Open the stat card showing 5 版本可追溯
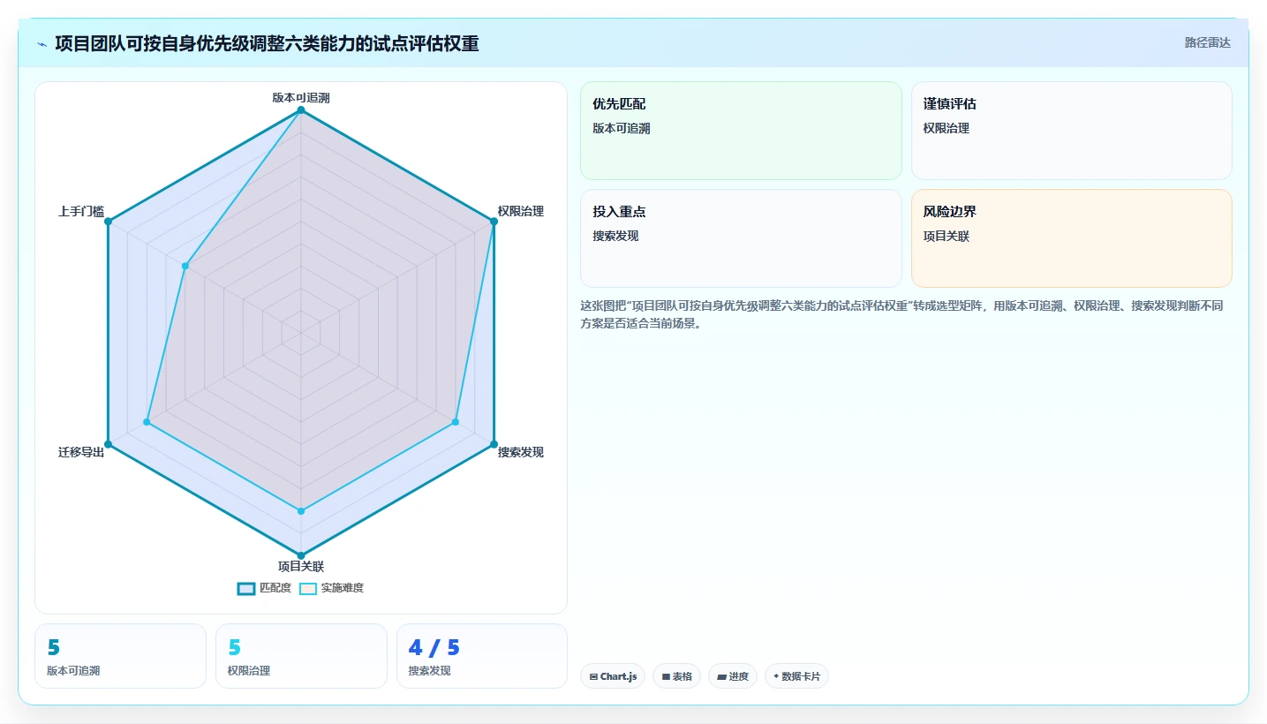Image resolution: width=1267 pixels, height=724 pixels. tap(120, 656)
